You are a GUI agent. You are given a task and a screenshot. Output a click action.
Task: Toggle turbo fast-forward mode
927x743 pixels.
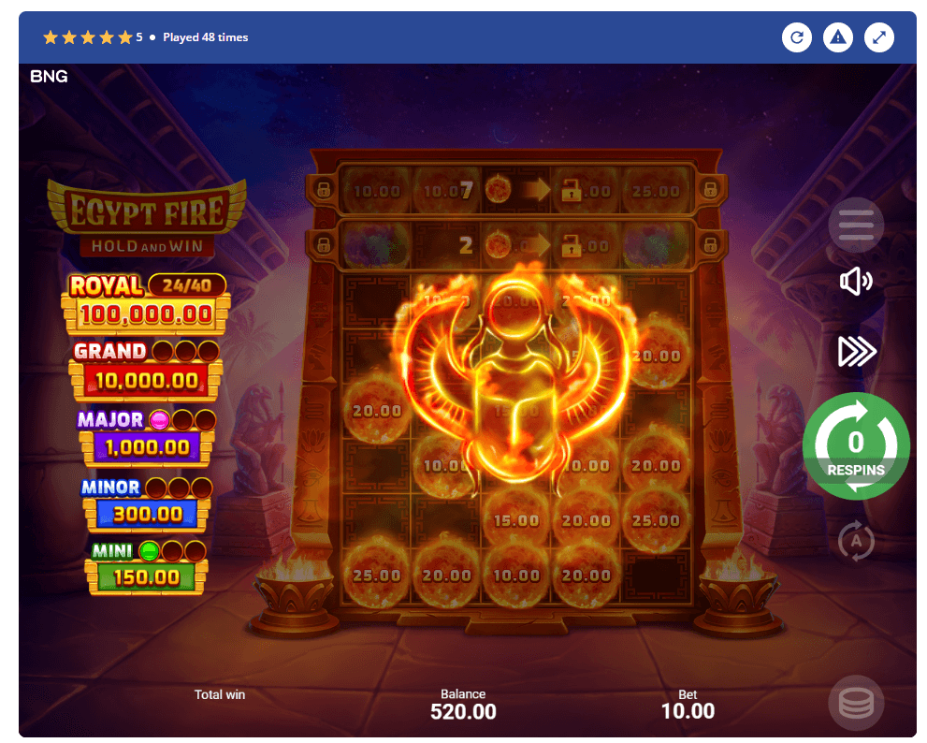pyautogui.click(x=857, y=352)
